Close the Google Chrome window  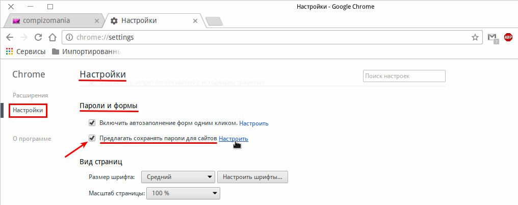click(x=11, y=6)
